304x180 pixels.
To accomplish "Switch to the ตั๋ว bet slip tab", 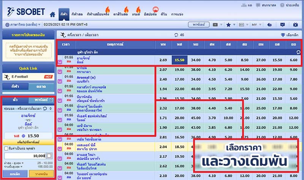I will (16, 100).
